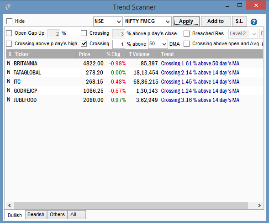Maximize the Trend Scanner window
Viewport: 269px width, 223px height.
(240, 5)
